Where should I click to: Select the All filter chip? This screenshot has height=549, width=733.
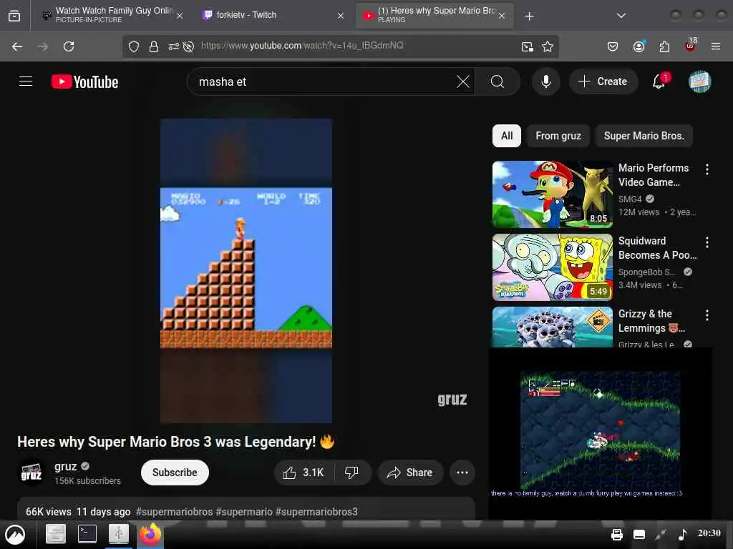(x=507, y=136)
